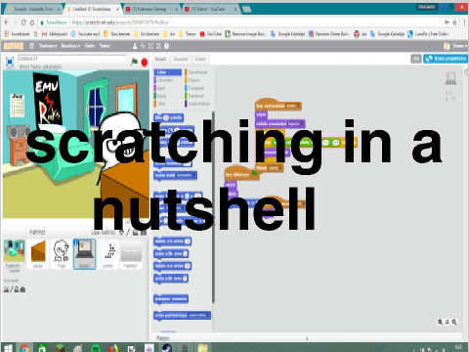Switch the stage to fullscreen mode

[10, 62]
